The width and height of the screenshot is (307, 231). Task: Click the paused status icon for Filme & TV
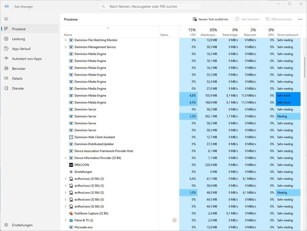tap(174, 220)
